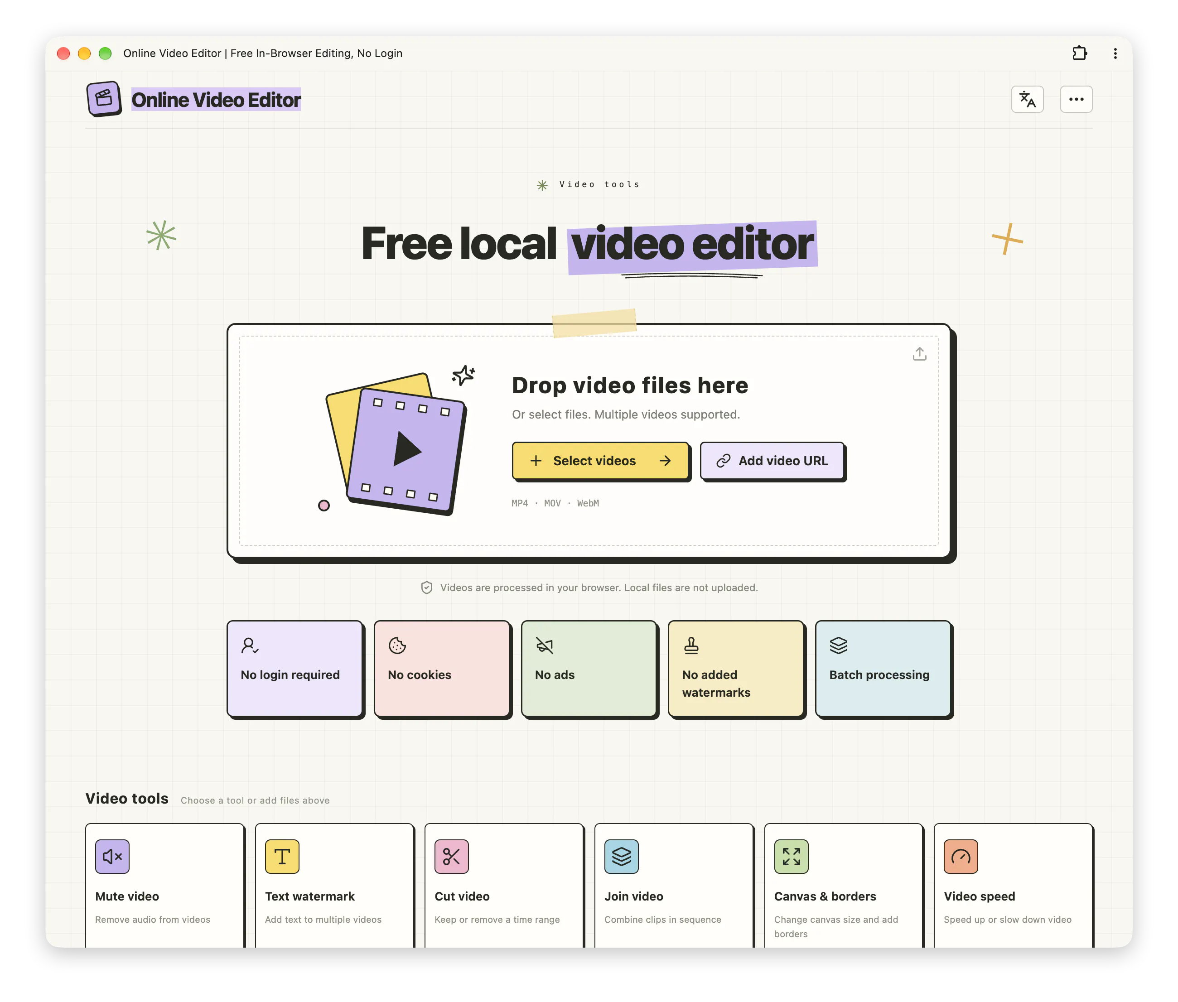This screenshot has height=1002, width=1178.
Task: Click the 'Drop video files here' heading
Action: 629,385
